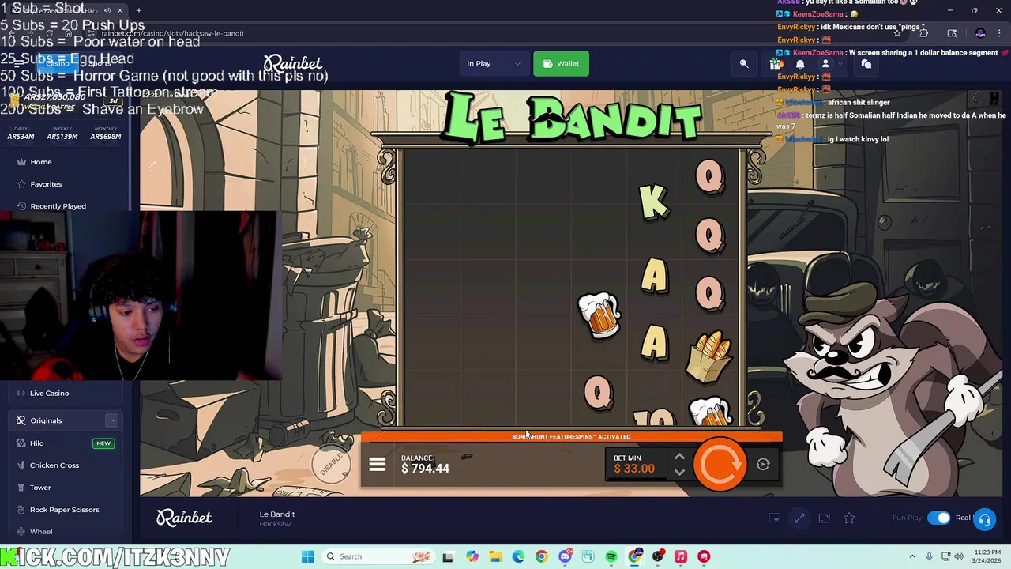Open Apple Music from taskbar
Screen dimensions: 1011x569
click(681, 556)
